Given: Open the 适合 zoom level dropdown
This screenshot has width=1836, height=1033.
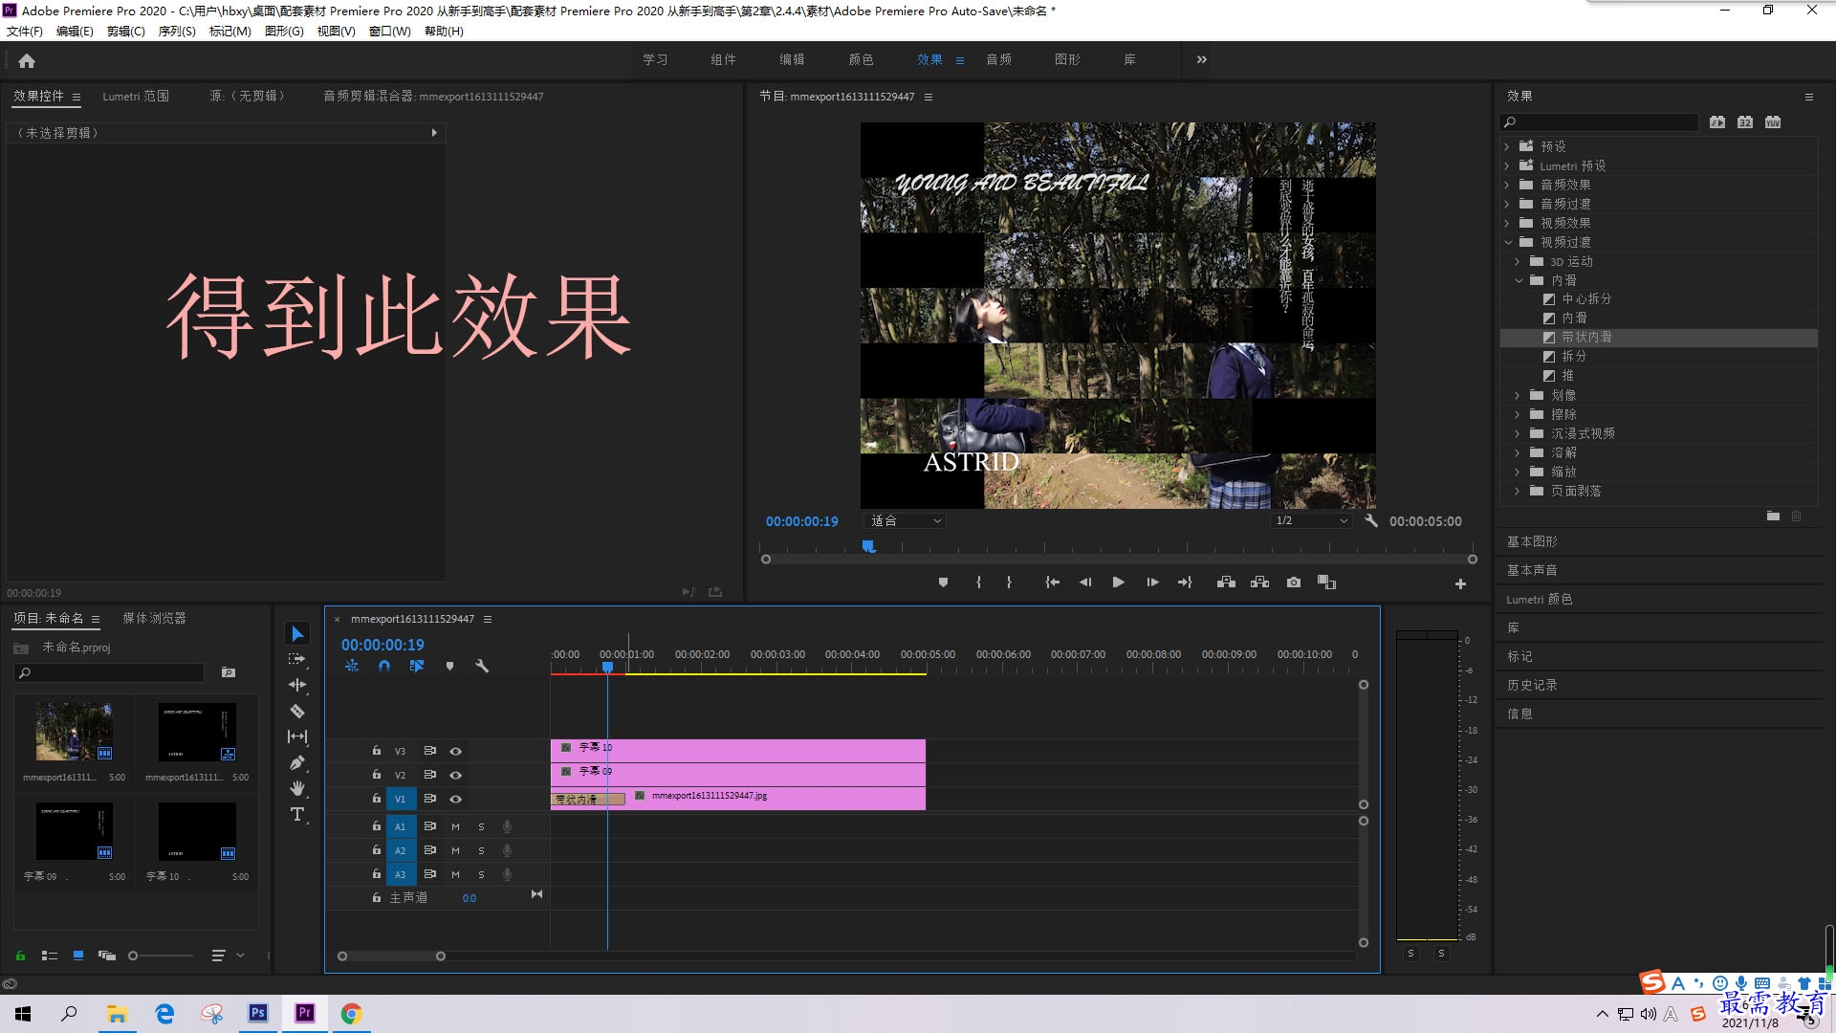Looking at the screenshot, I should 905,521.
